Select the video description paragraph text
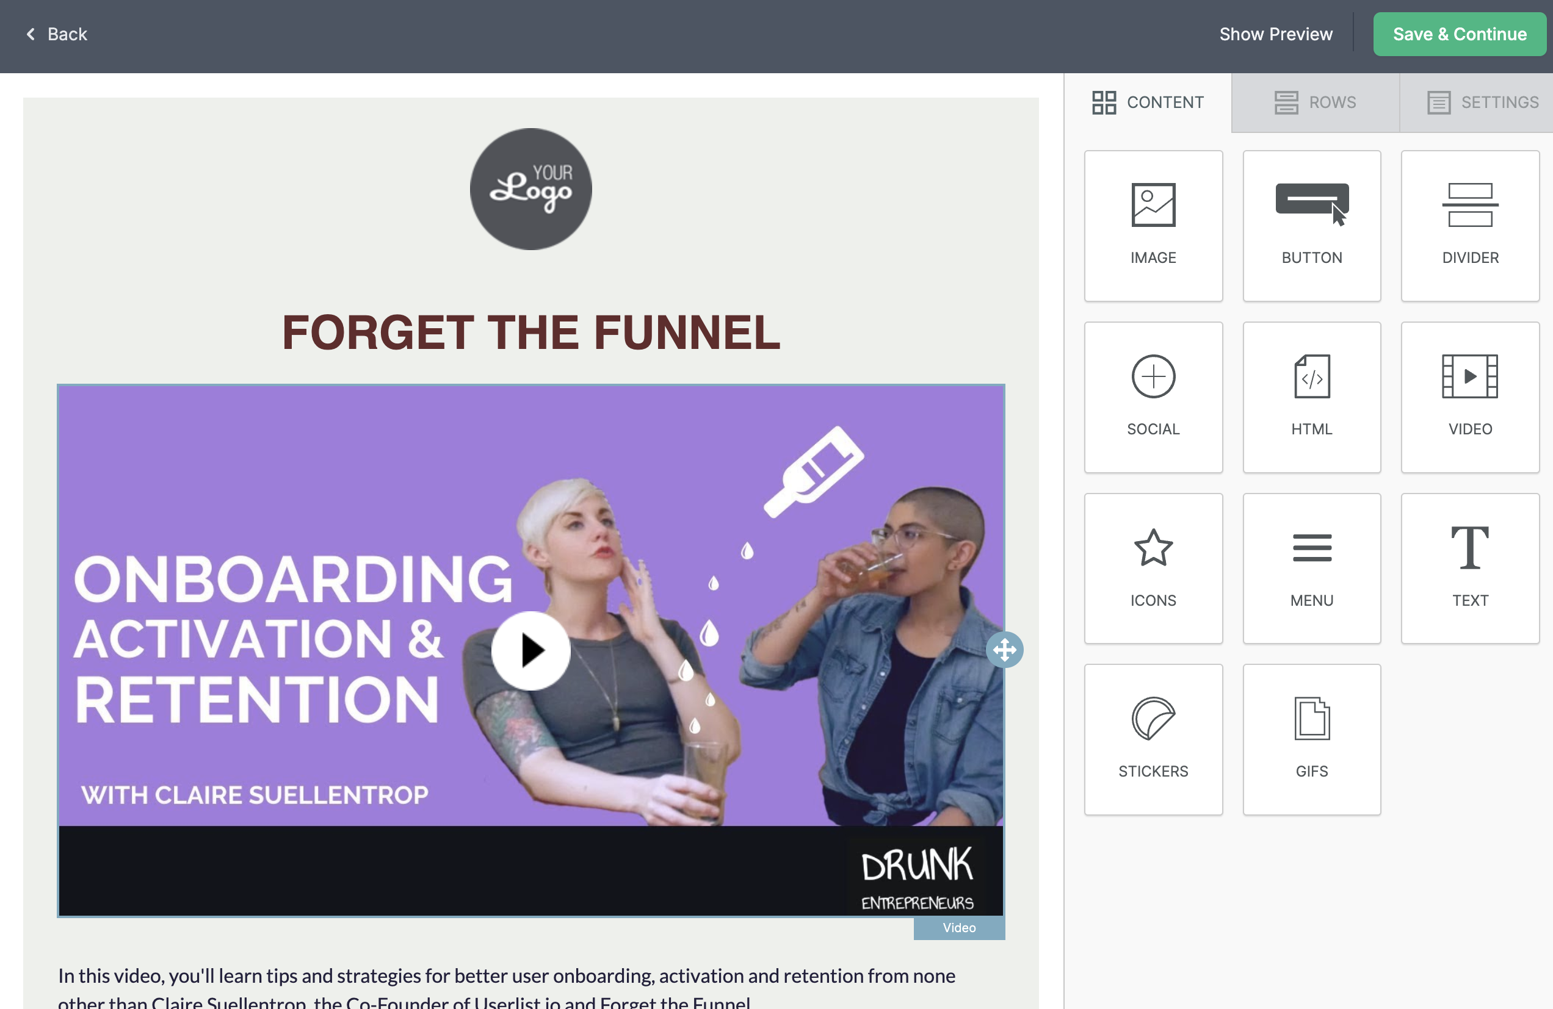Viewport: 1553px width, 1009px height. (x=506, y=988)
